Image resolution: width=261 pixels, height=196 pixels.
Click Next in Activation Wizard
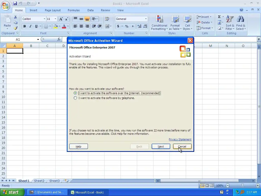click(x=161, y=146)
